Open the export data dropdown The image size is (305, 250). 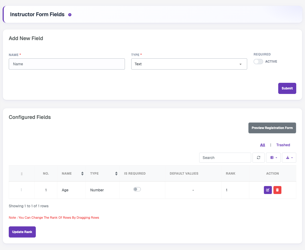tap(289, 158)
